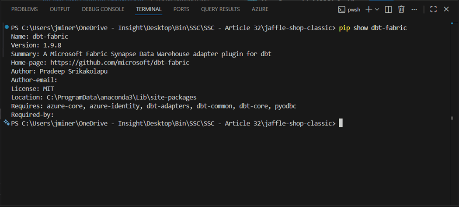
Task: Create a new terminal with plus icon
Action: 369,9
